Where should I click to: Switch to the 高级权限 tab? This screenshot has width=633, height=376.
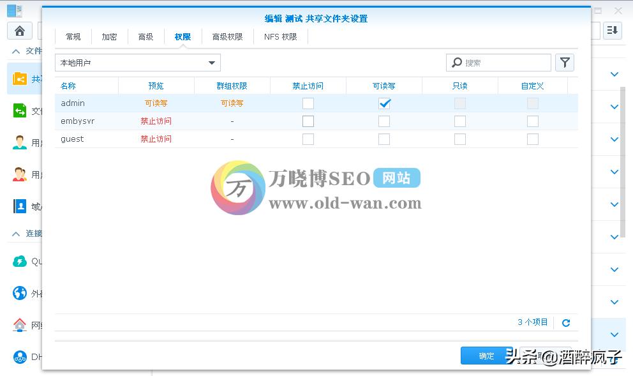coord(227,36)
